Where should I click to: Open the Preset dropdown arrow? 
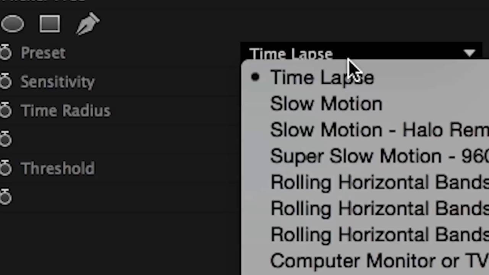tap(470, 53)
